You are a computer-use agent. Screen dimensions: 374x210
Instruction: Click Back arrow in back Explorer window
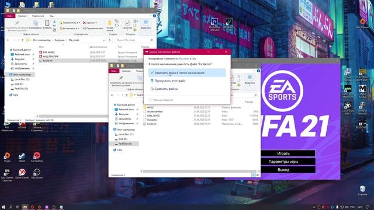(x=8, y=40)
